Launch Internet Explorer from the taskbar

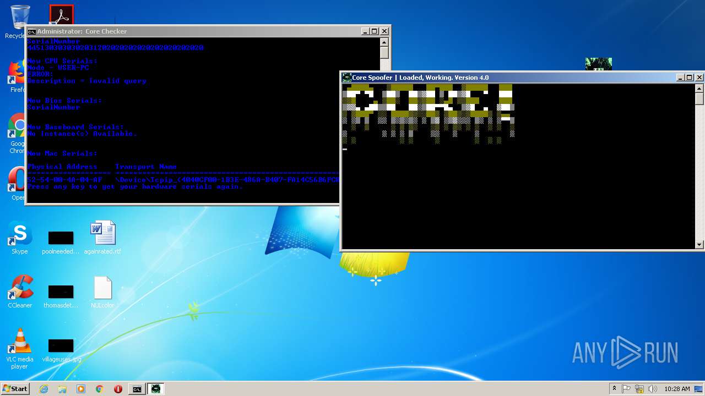[x=44, y=389]
